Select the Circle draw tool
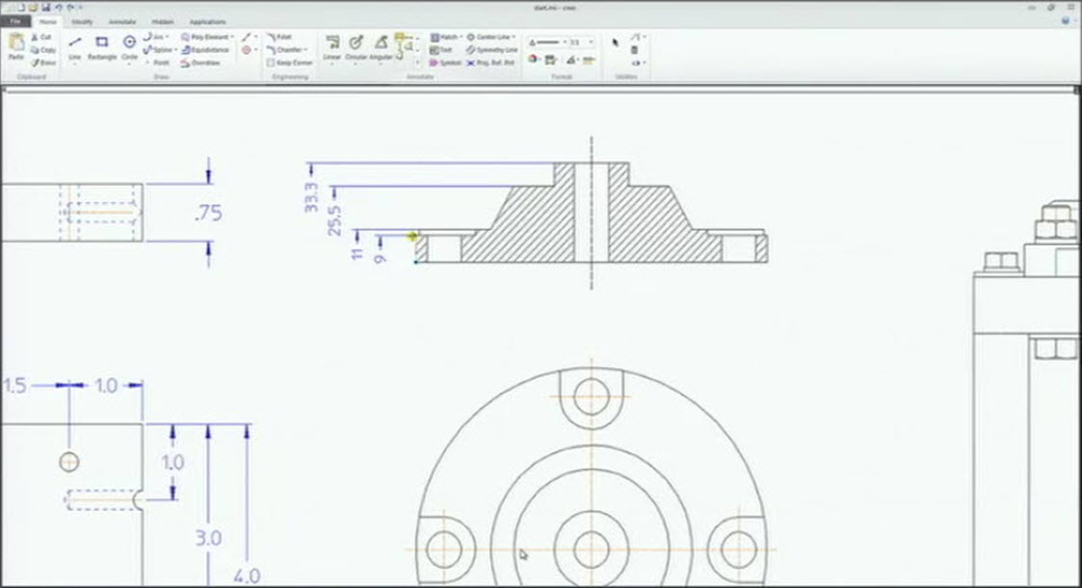The width and height of the screenshot is (1082, 588). pyautogui.click(x=129, y=47)
